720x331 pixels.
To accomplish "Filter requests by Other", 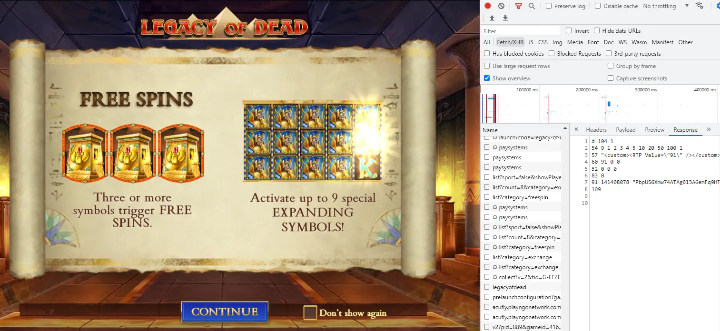I will click(685, 42).
